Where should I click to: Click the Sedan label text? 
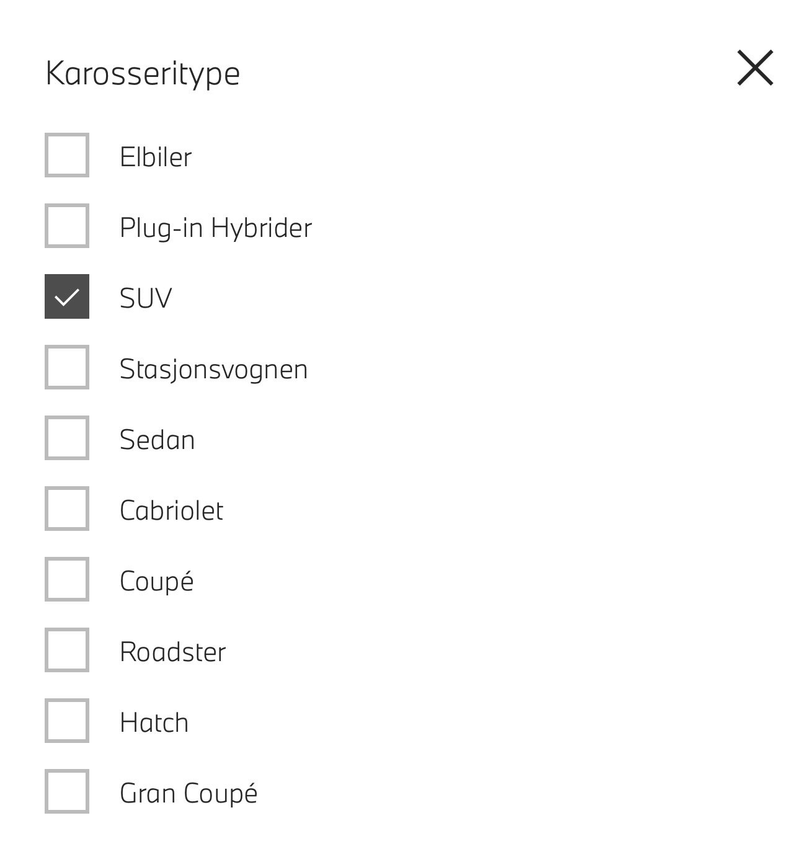tap(158, 440)
